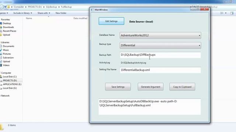Viewport: 236px width, 132px height.
Task: Expand the Backup type dropdown
Action: (160, 45)
